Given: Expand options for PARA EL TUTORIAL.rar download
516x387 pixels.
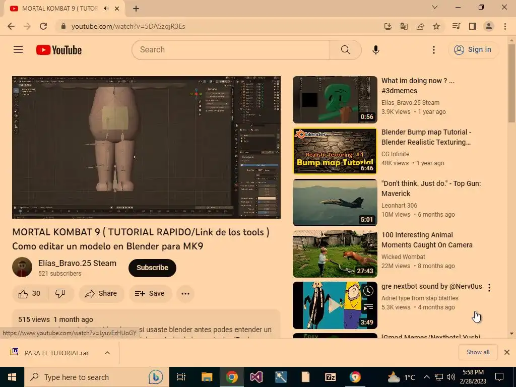Looking at the screenshot, I should click(x=107, y=353).
